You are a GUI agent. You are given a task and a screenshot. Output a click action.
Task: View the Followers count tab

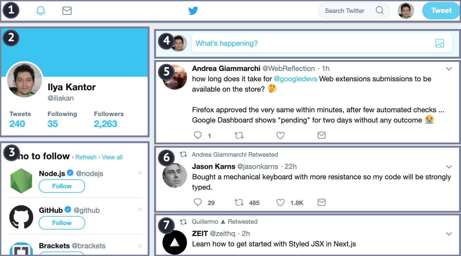pyautogui.click(x=106, y=124)
